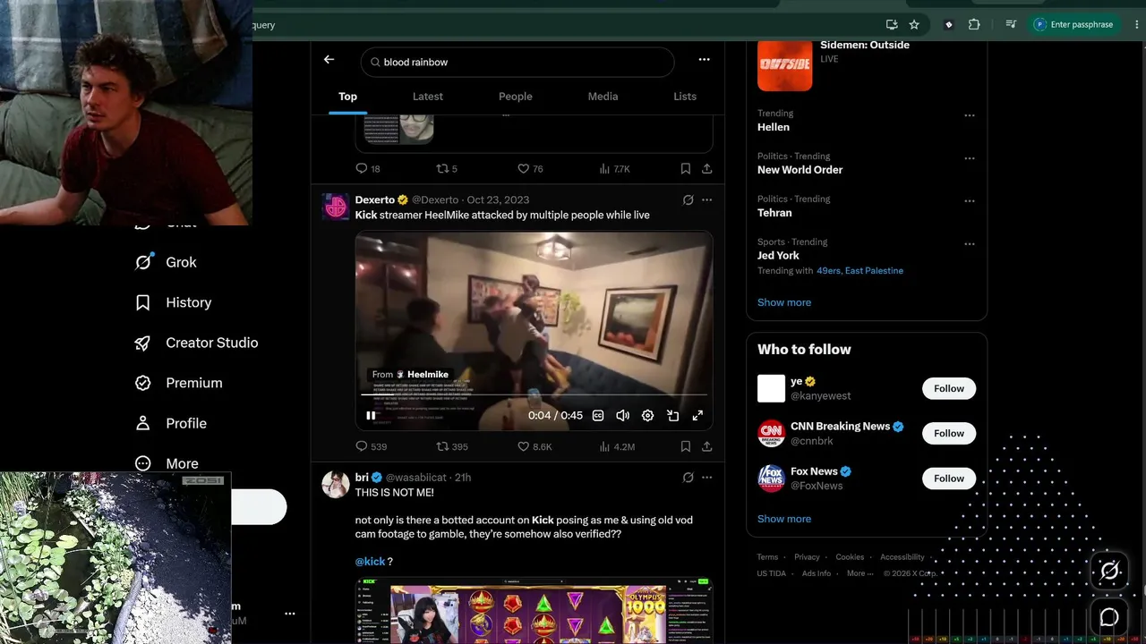This screenshot has width=1146, height=644.
Task: Follow CNN Breaking News
Action: pyautogui.click(x=949, y=433)
